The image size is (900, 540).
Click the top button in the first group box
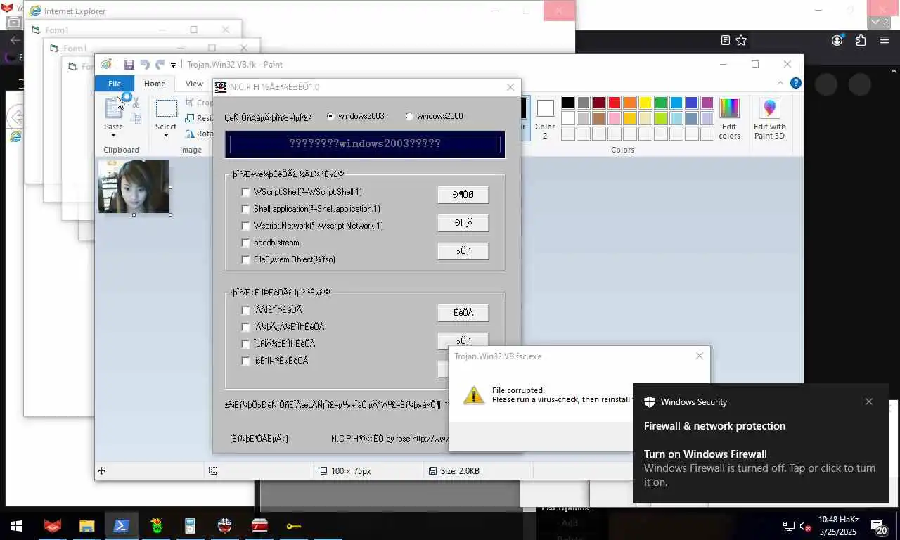pos(463,195)
